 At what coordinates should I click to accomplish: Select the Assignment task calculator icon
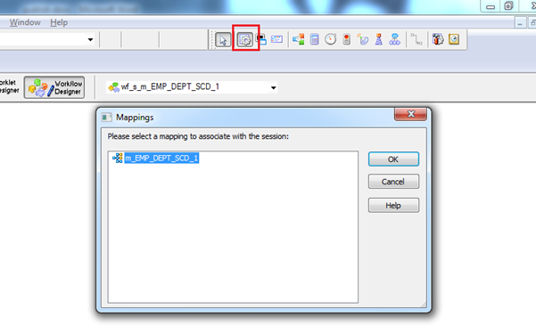315,39
